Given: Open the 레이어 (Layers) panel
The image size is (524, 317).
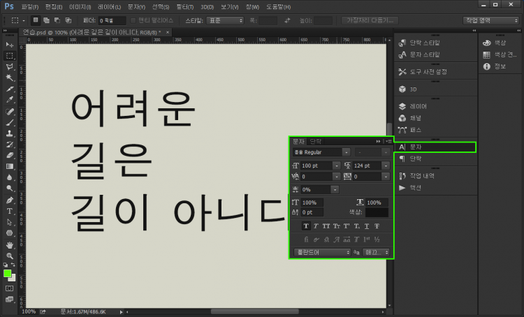Looking at the screenshot, I should [x=418, y=106].
